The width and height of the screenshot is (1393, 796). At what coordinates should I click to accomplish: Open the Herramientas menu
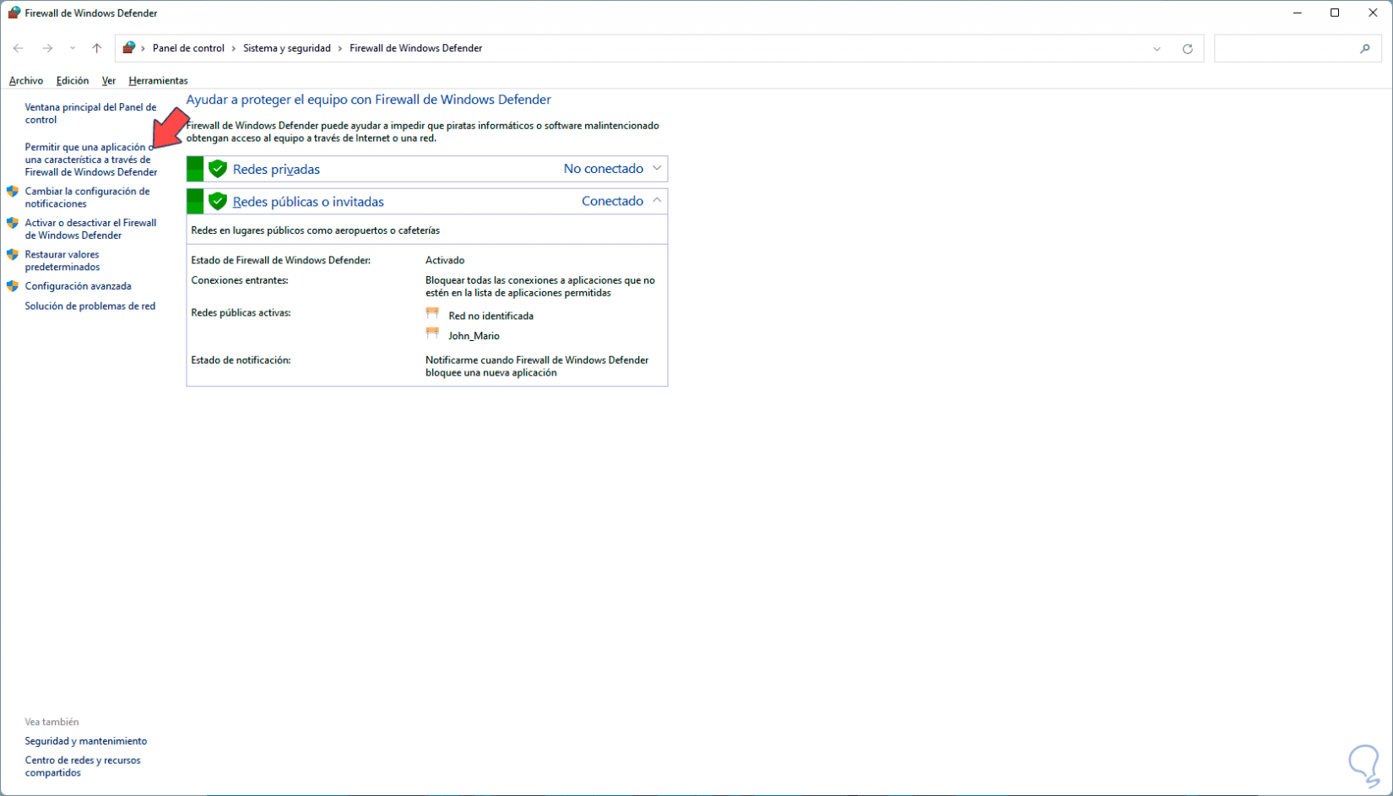(158, 81)
